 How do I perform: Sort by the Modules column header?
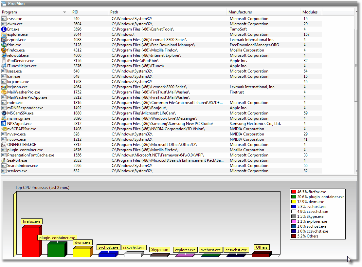click(311, 12)
